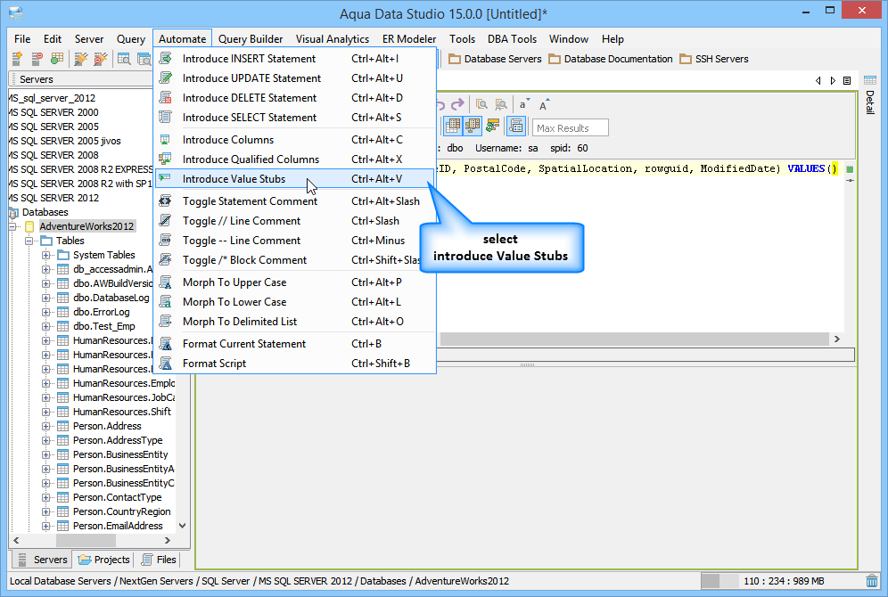This screenshot has width=888, height=597.
Task: Click the Introduce UPDATE Statement icon
Action: (165, 78)
